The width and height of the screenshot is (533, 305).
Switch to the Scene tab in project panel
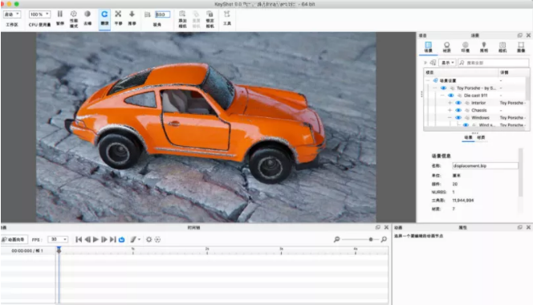[x=429, y=47]
